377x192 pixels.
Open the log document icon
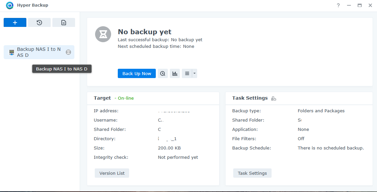pyautogui.click(x=64, y=23)
